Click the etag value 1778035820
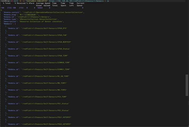Viewport: 189px width, 127px height. (x=30, y=15)
